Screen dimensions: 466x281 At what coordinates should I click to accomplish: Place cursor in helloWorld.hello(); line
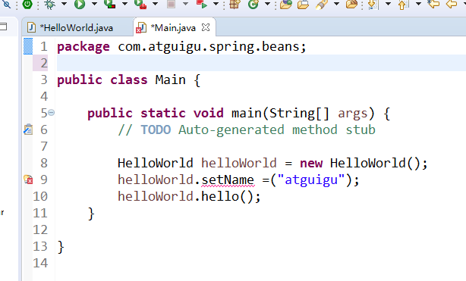[189, 196]
